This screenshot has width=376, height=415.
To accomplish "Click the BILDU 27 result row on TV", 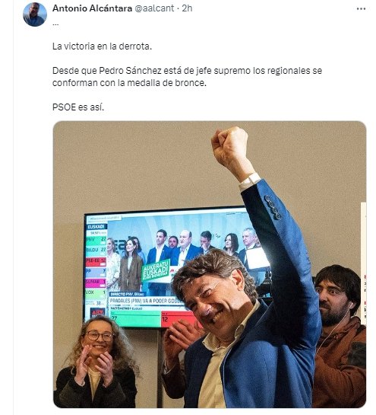I will 96,250.
